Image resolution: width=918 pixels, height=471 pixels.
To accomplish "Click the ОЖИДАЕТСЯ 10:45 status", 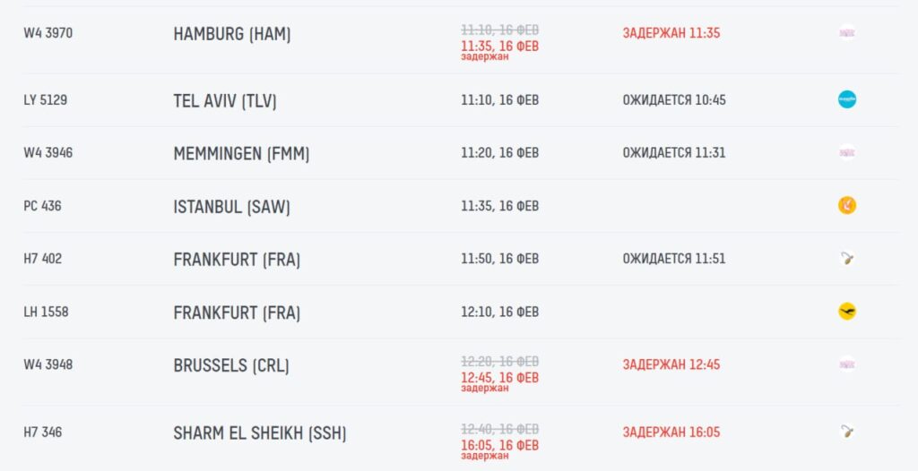I will coord(674,100).
